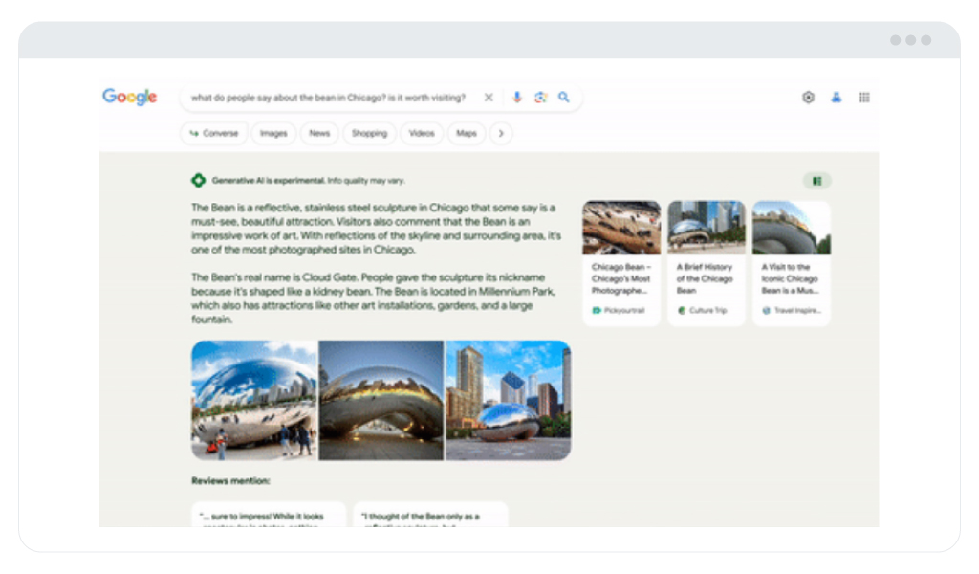Click the Travel Inspire source icon
The height and width of the screenshot is (574, 979).
(x=766, y=310)
